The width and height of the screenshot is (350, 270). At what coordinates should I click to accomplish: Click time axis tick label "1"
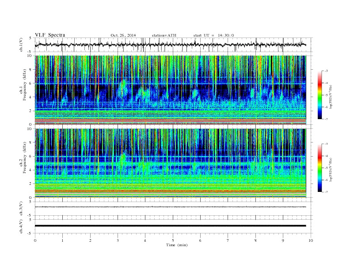click(x=63, y=240)
